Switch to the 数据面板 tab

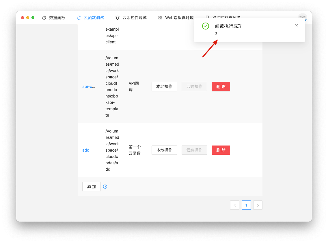pyautogui.click(x=57, y=18)
